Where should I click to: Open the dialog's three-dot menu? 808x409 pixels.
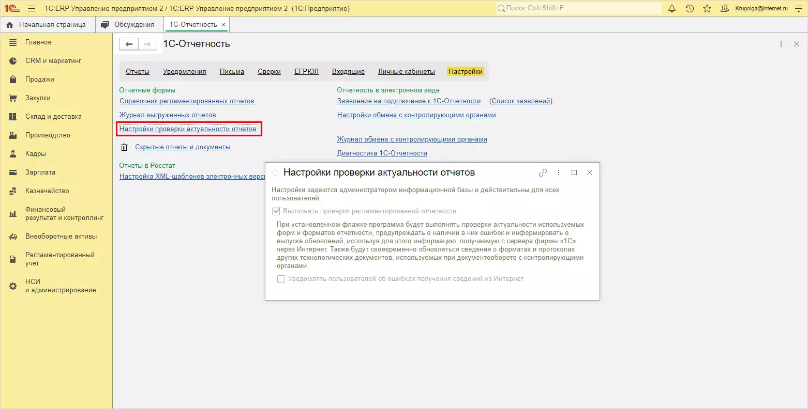pyautogui.click(x=559, y=173)
